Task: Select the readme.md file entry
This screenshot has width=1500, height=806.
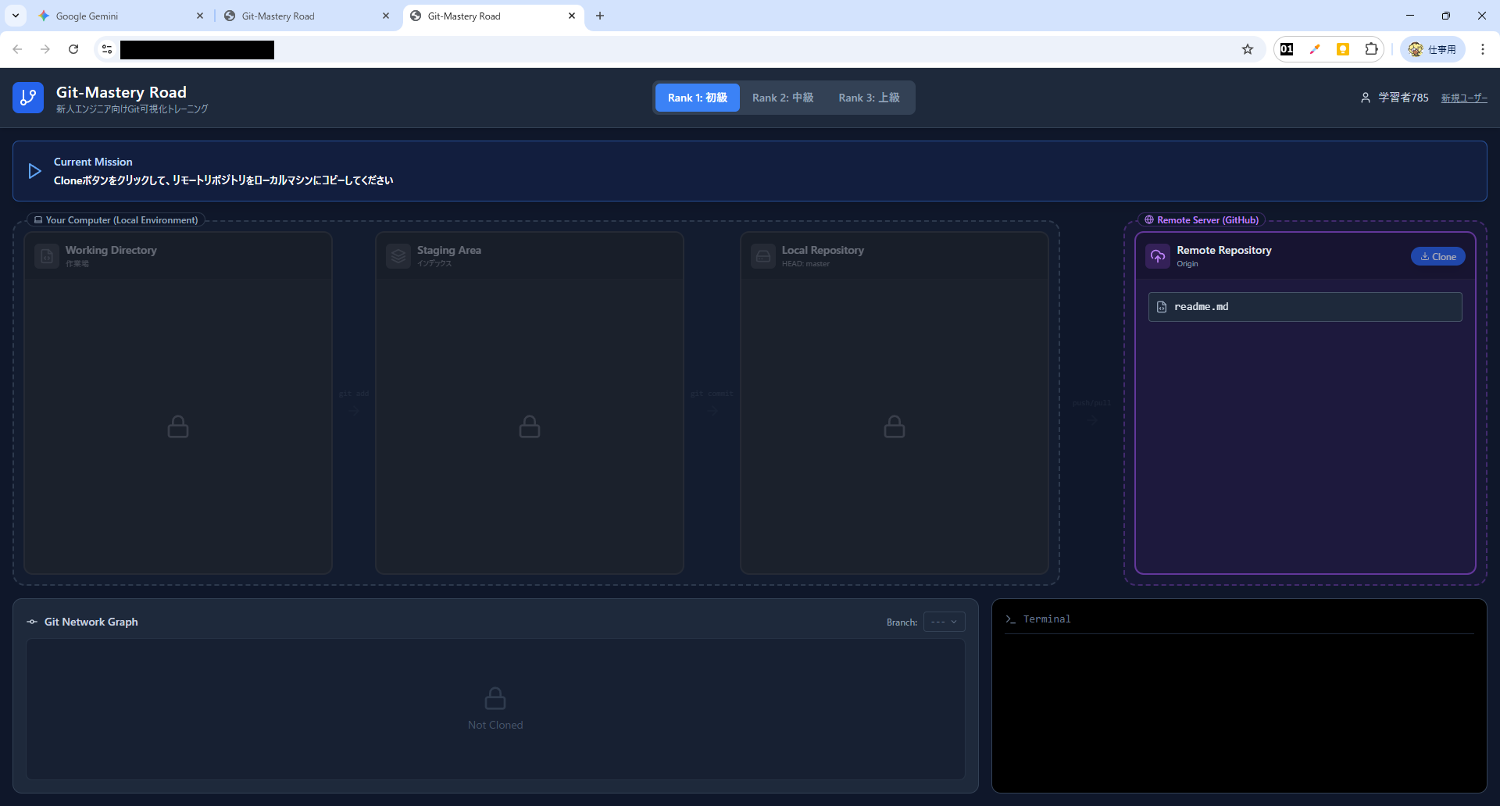Action: click(x=1305, y=307)
